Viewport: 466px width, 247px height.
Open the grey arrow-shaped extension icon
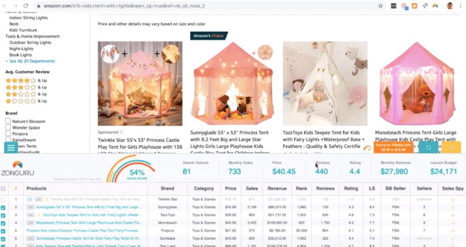pyautogui.click(x=425, y=6)
